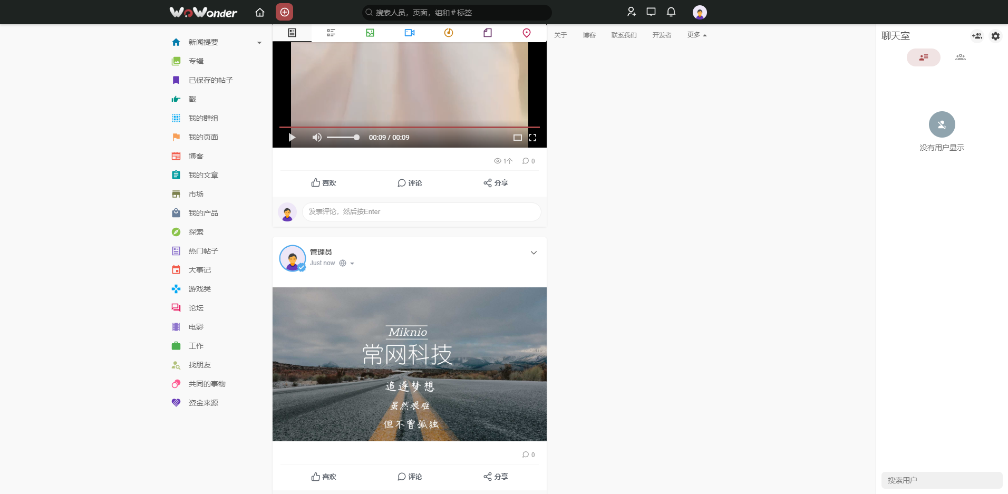Open the 博客 menu item in top navigation
Image resolution: width=1008 pixels, height=494 pixels.
[x=589, y=35]
